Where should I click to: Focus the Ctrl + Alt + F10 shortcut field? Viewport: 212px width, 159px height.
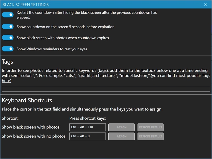(87, 127)
